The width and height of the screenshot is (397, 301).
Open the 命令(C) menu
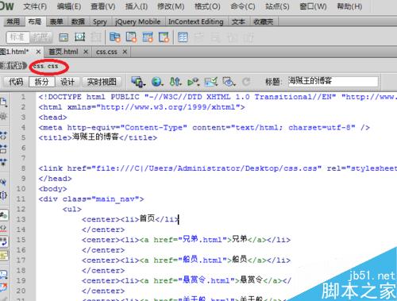(243, 6)
